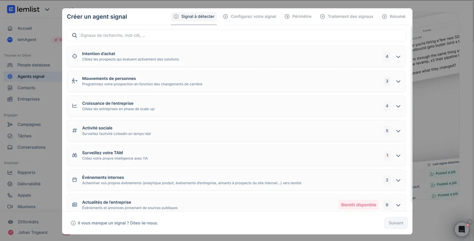Viewport: 474px width, 241px height.
Task: Expand the Croissance de l'entreprise chevron
Action: point(398,106)
